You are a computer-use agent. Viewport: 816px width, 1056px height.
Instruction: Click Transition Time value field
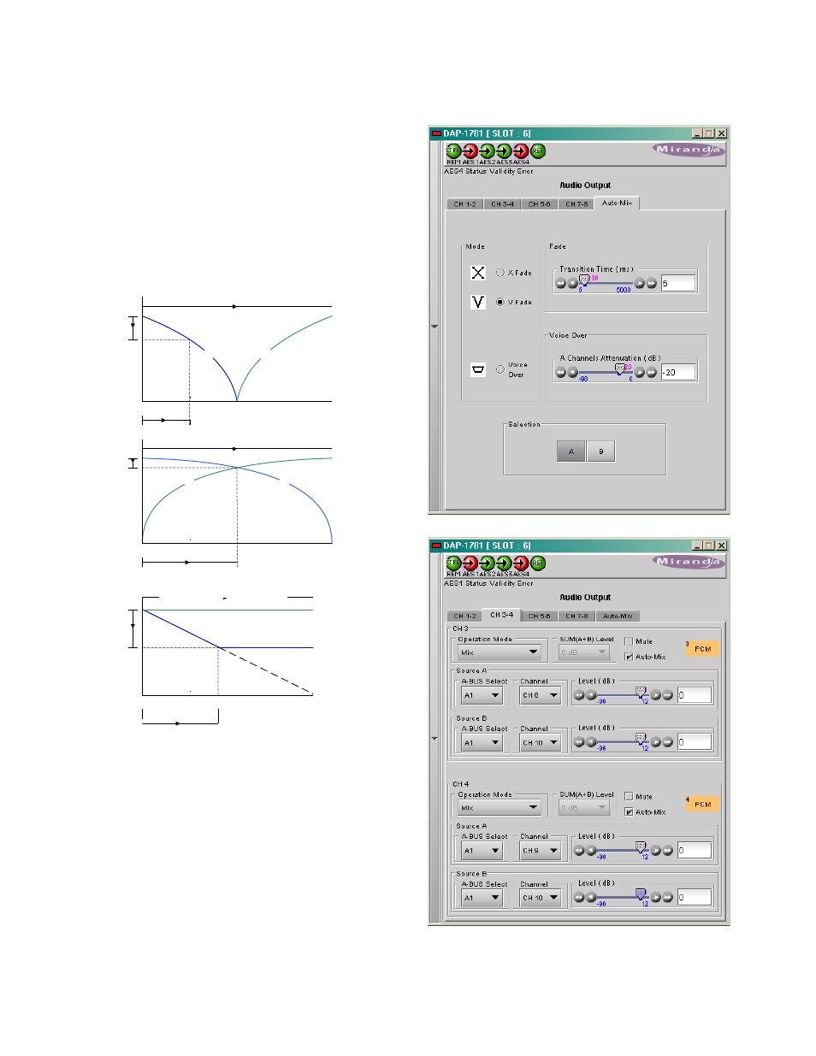[678, 283]
